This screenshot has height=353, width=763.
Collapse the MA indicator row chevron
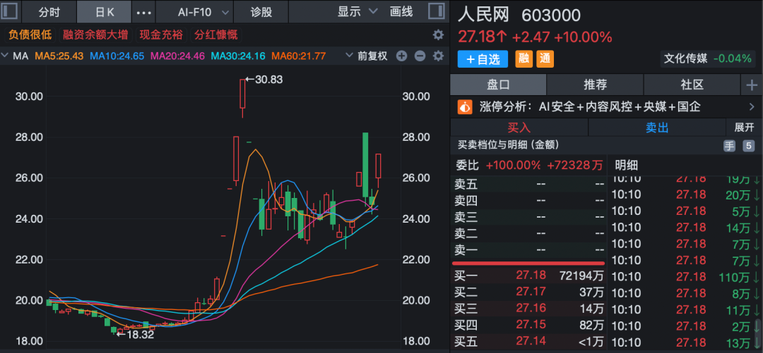point(6,56)
